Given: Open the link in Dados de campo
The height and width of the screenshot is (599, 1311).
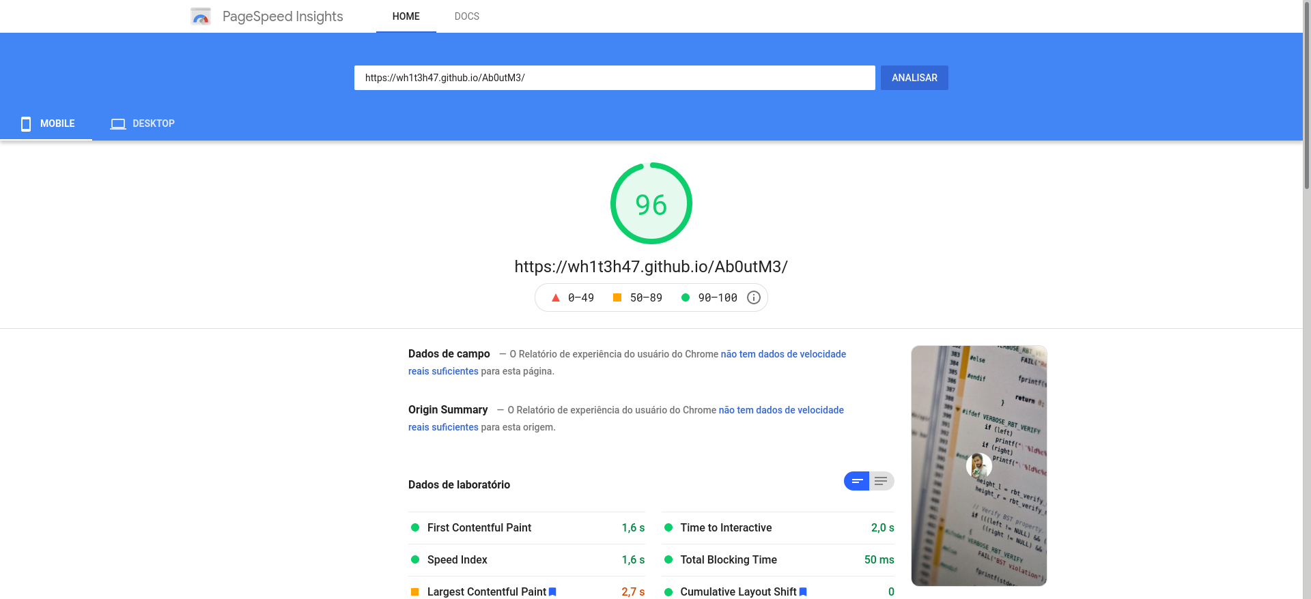Looking at the screenshot, I should click(x=783, y=354).
